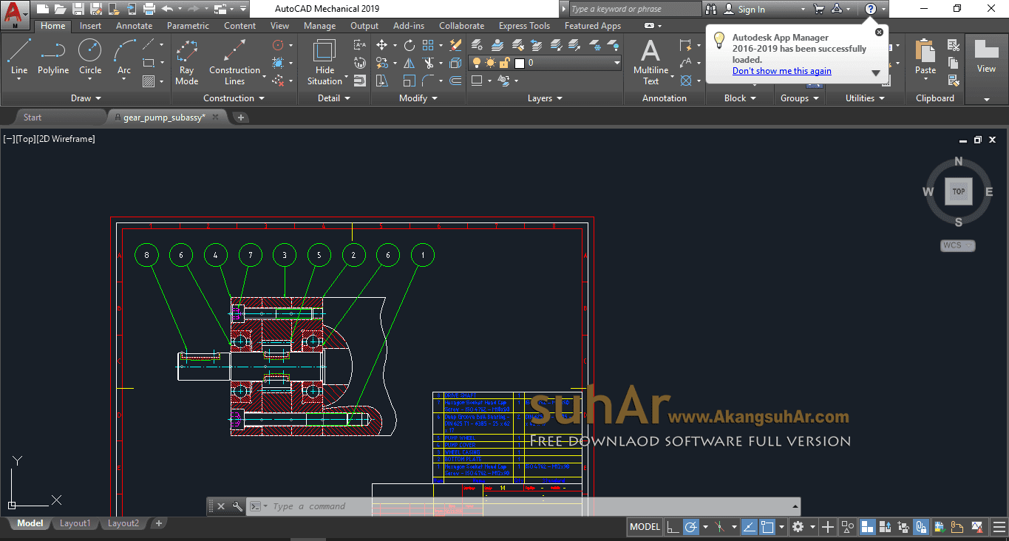Screen dimensions: 1009x541
Task: Click the Save icon in quick access toolbar
Action: [x=78, y=9]
